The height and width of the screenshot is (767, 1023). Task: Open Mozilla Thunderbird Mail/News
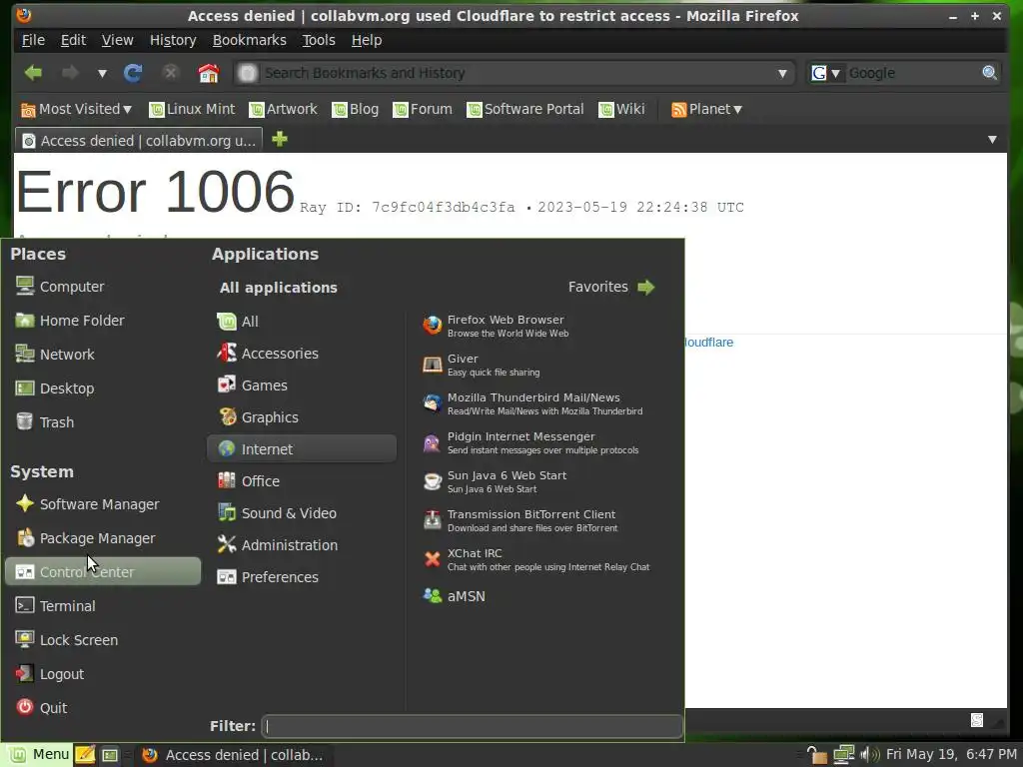[538, 403]
